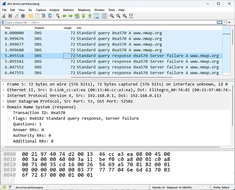Sort by the Protocol column header
Viewport: 235px width, 190px height.
(x=48, y=28)
